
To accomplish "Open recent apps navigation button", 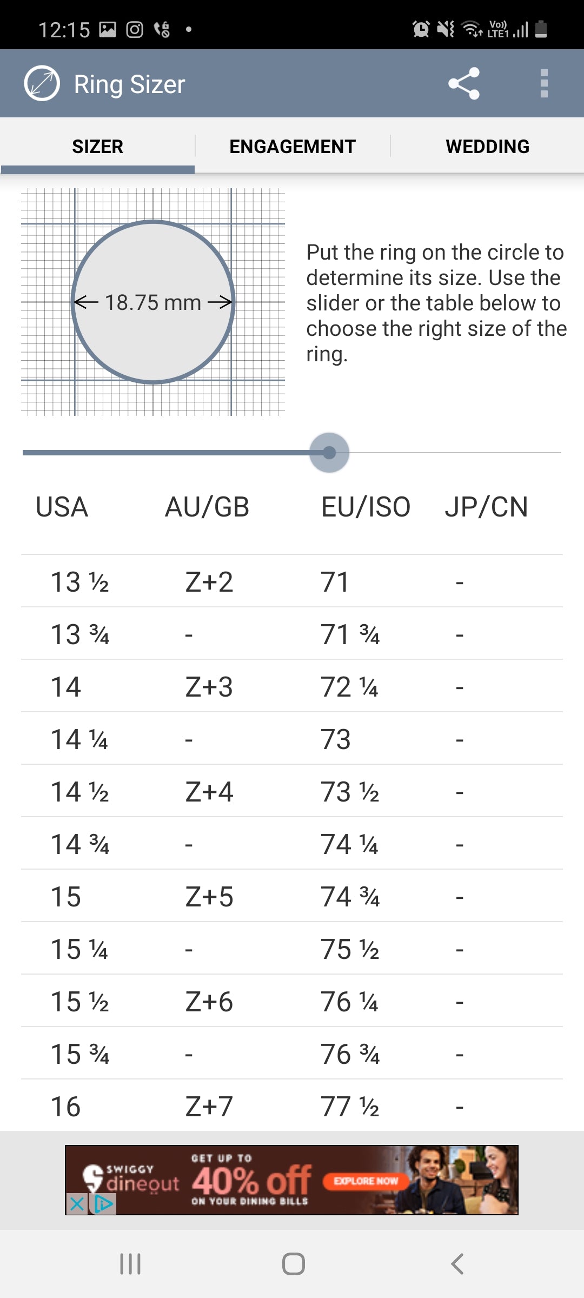I will (130, 1264).
